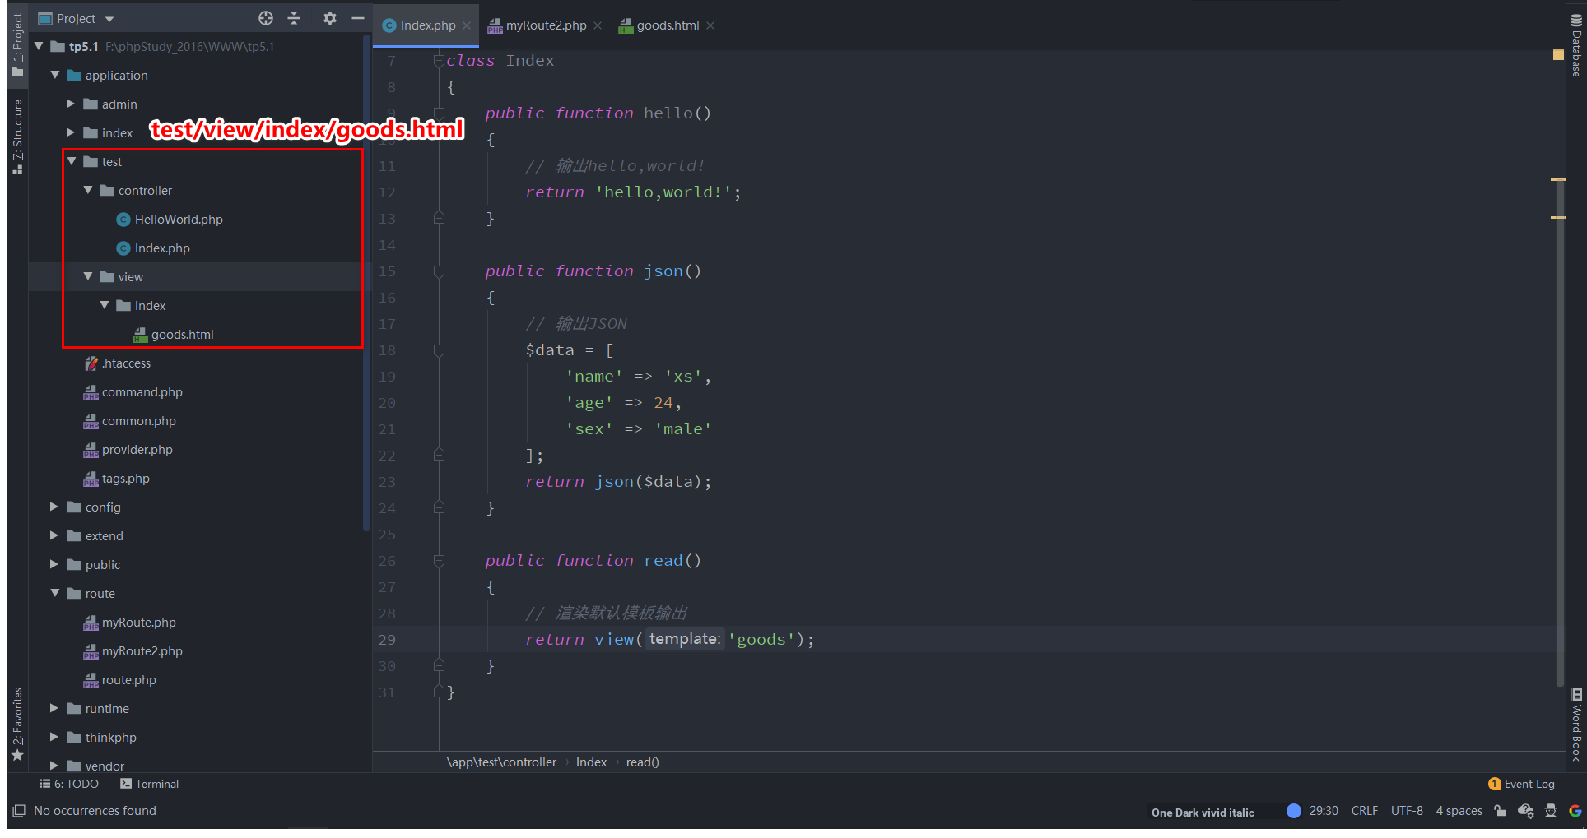Collapse the route folder
1587x838 pixels.
click(55, 593)
